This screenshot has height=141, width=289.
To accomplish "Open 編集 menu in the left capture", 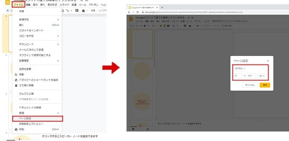I will (x=29, y=5).
